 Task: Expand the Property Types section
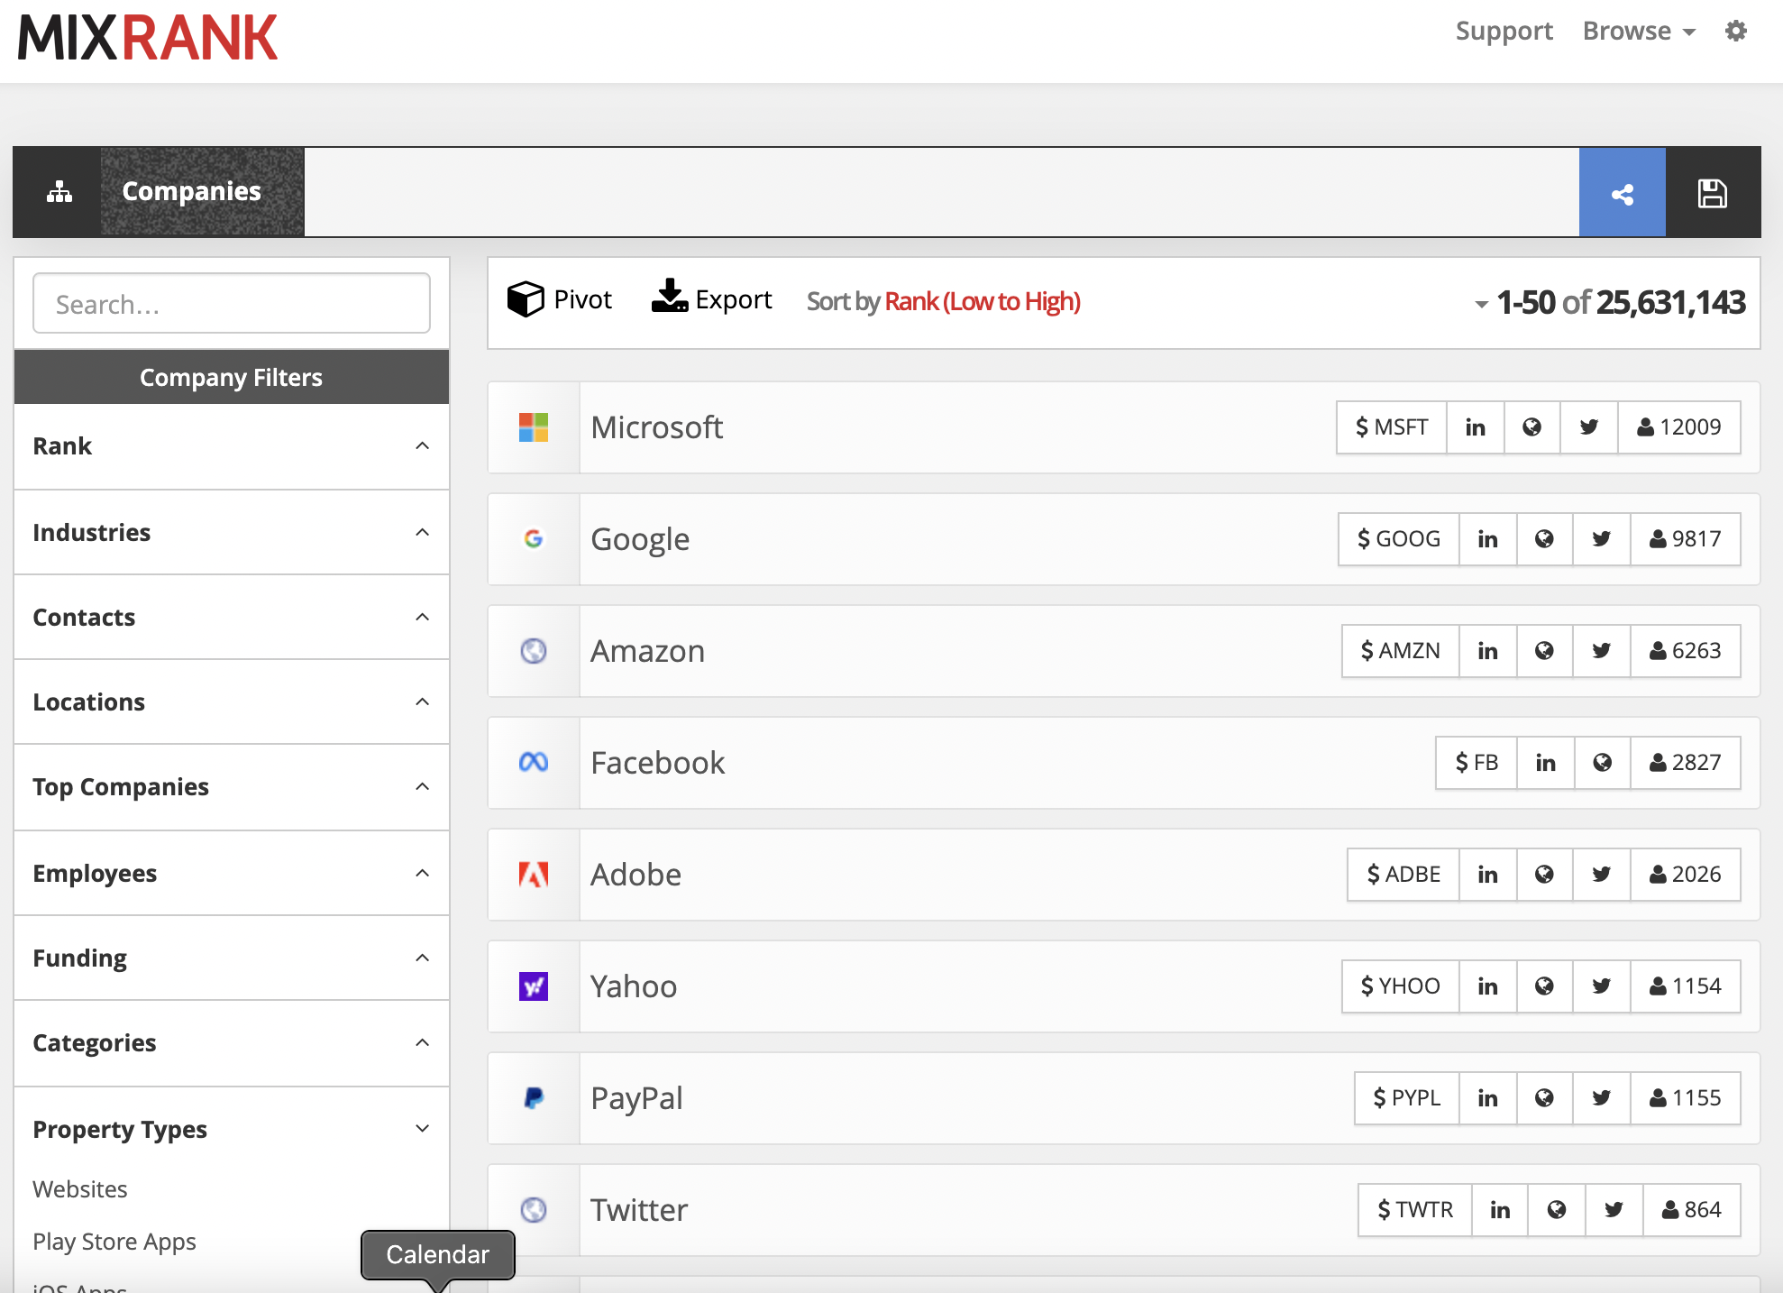(x=421, y=1128)
